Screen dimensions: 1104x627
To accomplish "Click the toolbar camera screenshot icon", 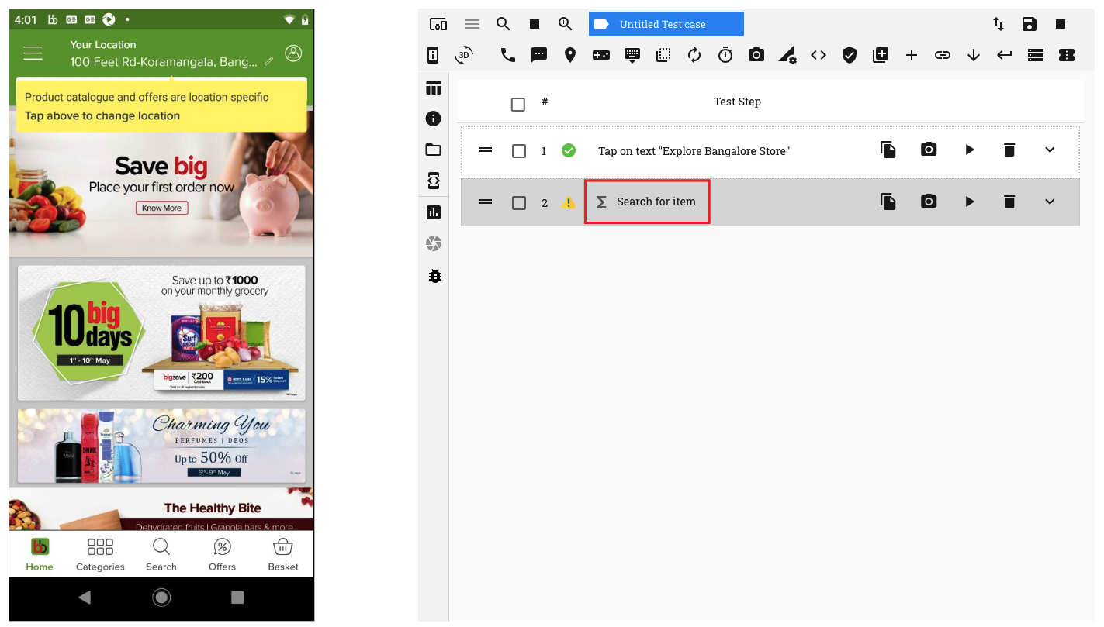I will tap(756, 55).
